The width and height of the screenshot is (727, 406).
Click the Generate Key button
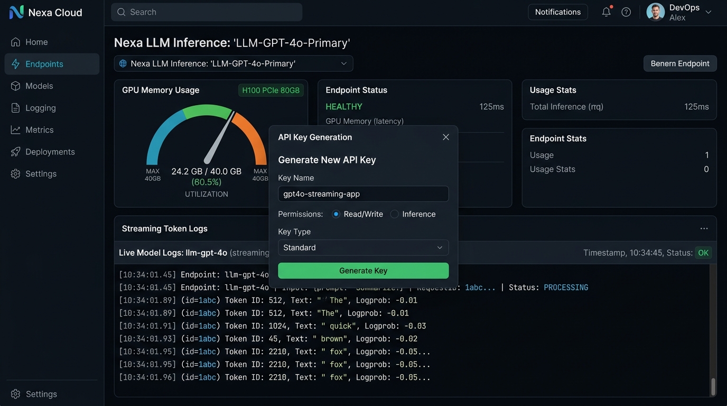363,271
